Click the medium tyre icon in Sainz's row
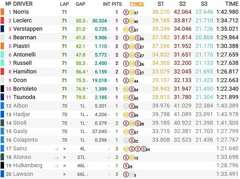 click(x=126, y=149)
